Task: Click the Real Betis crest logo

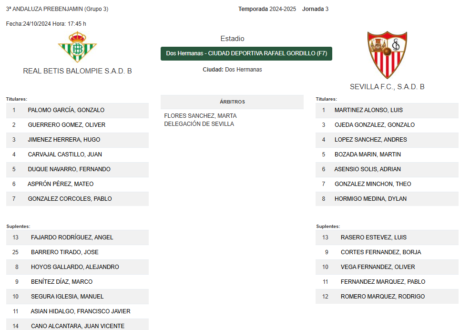Action: click(77, 47)
